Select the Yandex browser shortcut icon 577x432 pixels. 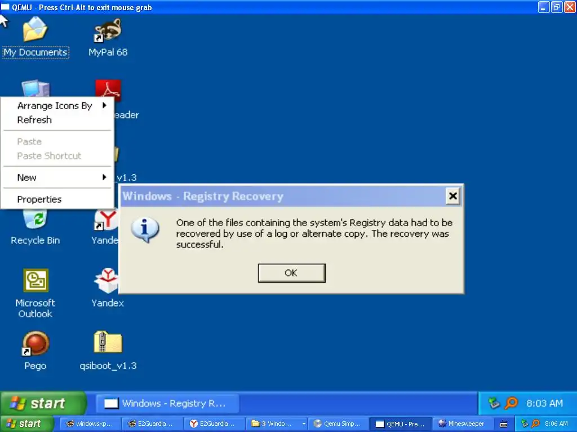point(106,220)
